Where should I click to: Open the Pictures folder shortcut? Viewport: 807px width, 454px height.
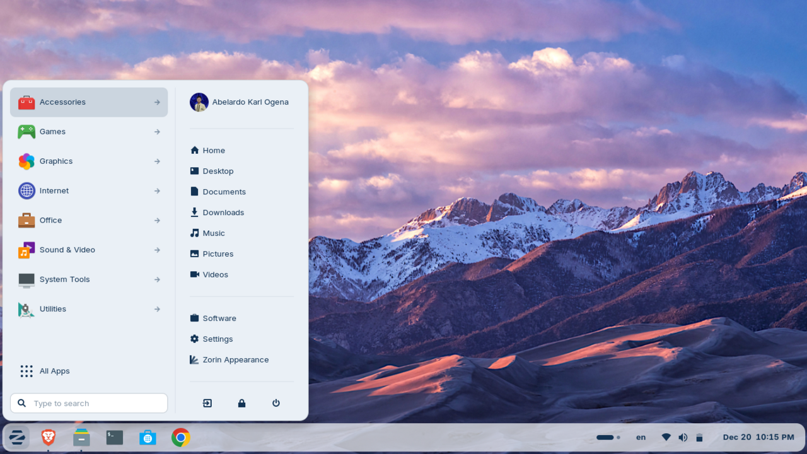click(211, 253)
